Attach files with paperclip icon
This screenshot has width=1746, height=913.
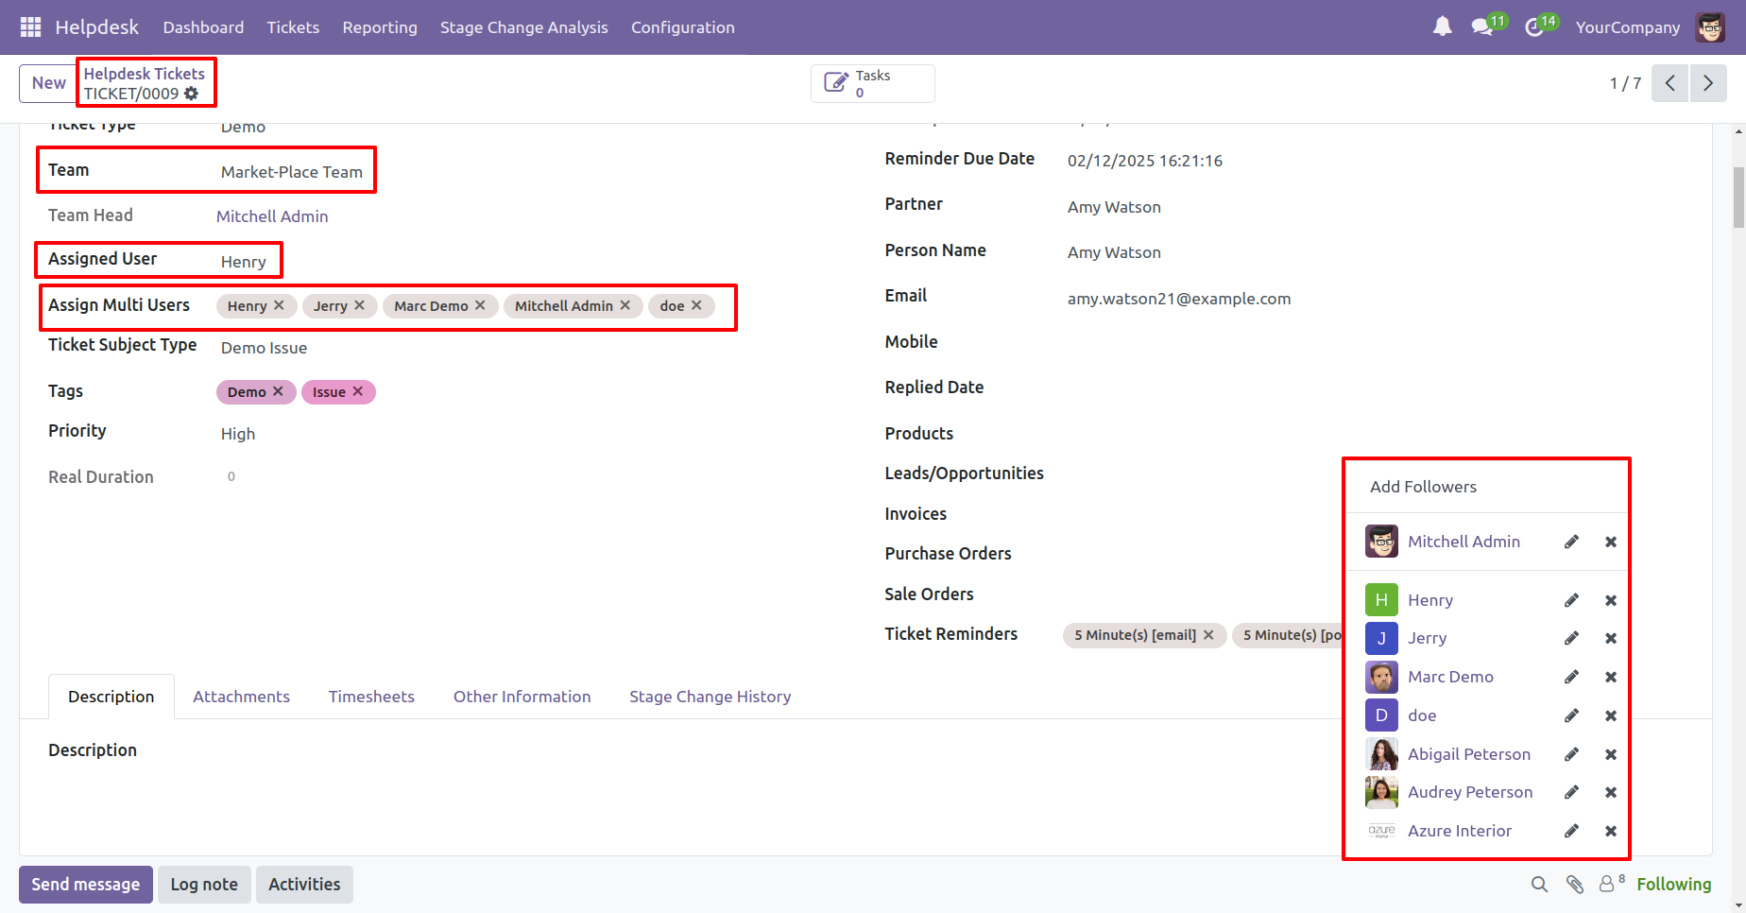point(1574,885)
